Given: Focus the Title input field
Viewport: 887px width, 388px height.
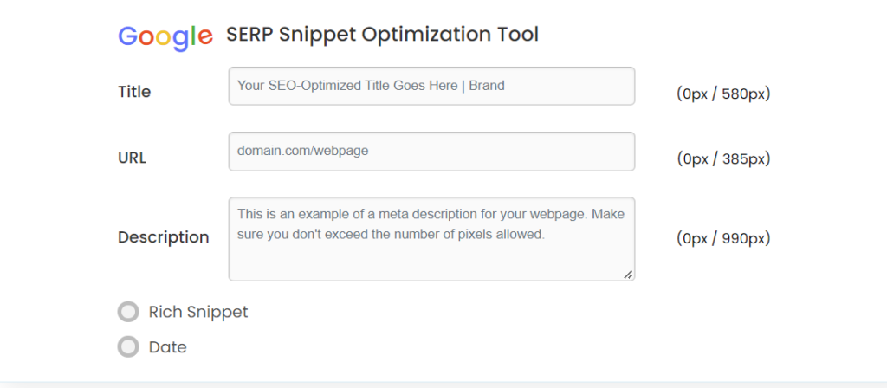Looking at the screenshot, I should pyautogui.click(x=431, y=86).
